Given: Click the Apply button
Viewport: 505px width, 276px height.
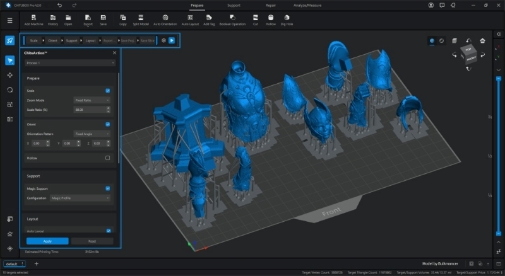Looking at the screenshot, I should click(x=47, y=241).
